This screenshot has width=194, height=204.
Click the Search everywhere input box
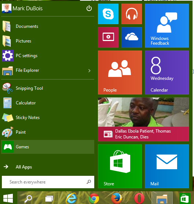click(x=48, y=182)
